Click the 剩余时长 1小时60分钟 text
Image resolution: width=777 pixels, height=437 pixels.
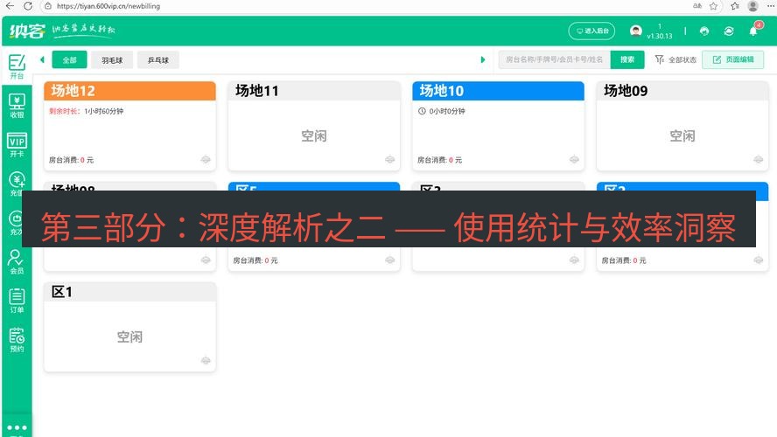(x=87, y=111)
